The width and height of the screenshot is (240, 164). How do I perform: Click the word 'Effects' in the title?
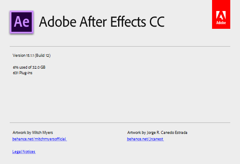[x=128, y=22]
